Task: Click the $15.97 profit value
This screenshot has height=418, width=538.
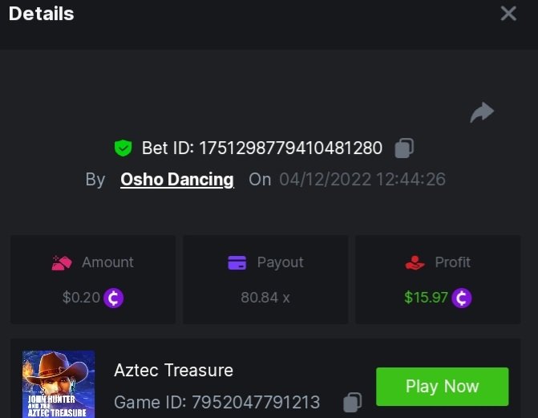Action: [426, 298]
